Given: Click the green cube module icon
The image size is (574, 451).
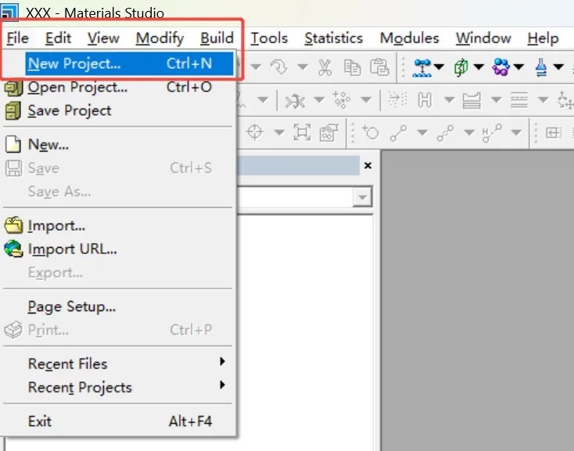Looking at the screenshot, I should point(461,68).
